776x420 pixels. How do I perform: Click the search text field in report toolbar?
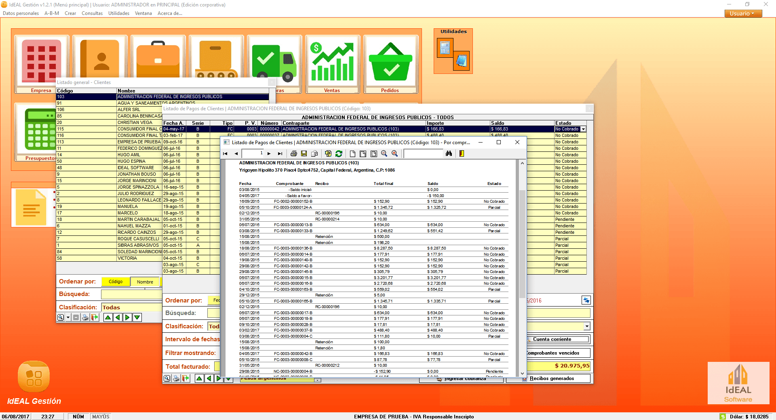click(423, 153)
